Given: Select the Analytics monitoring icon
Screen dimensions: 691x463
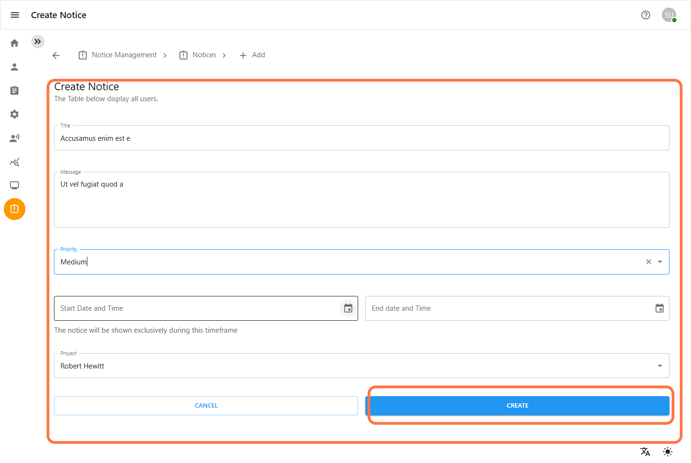Looking at the screenshot, I should (x=14, y=162).
